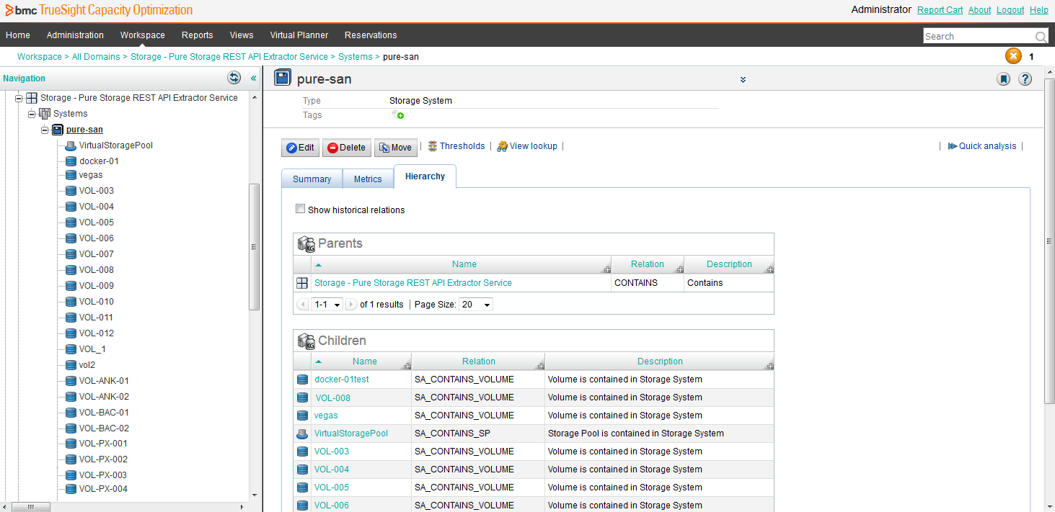Open the Reservations menu

371,35
